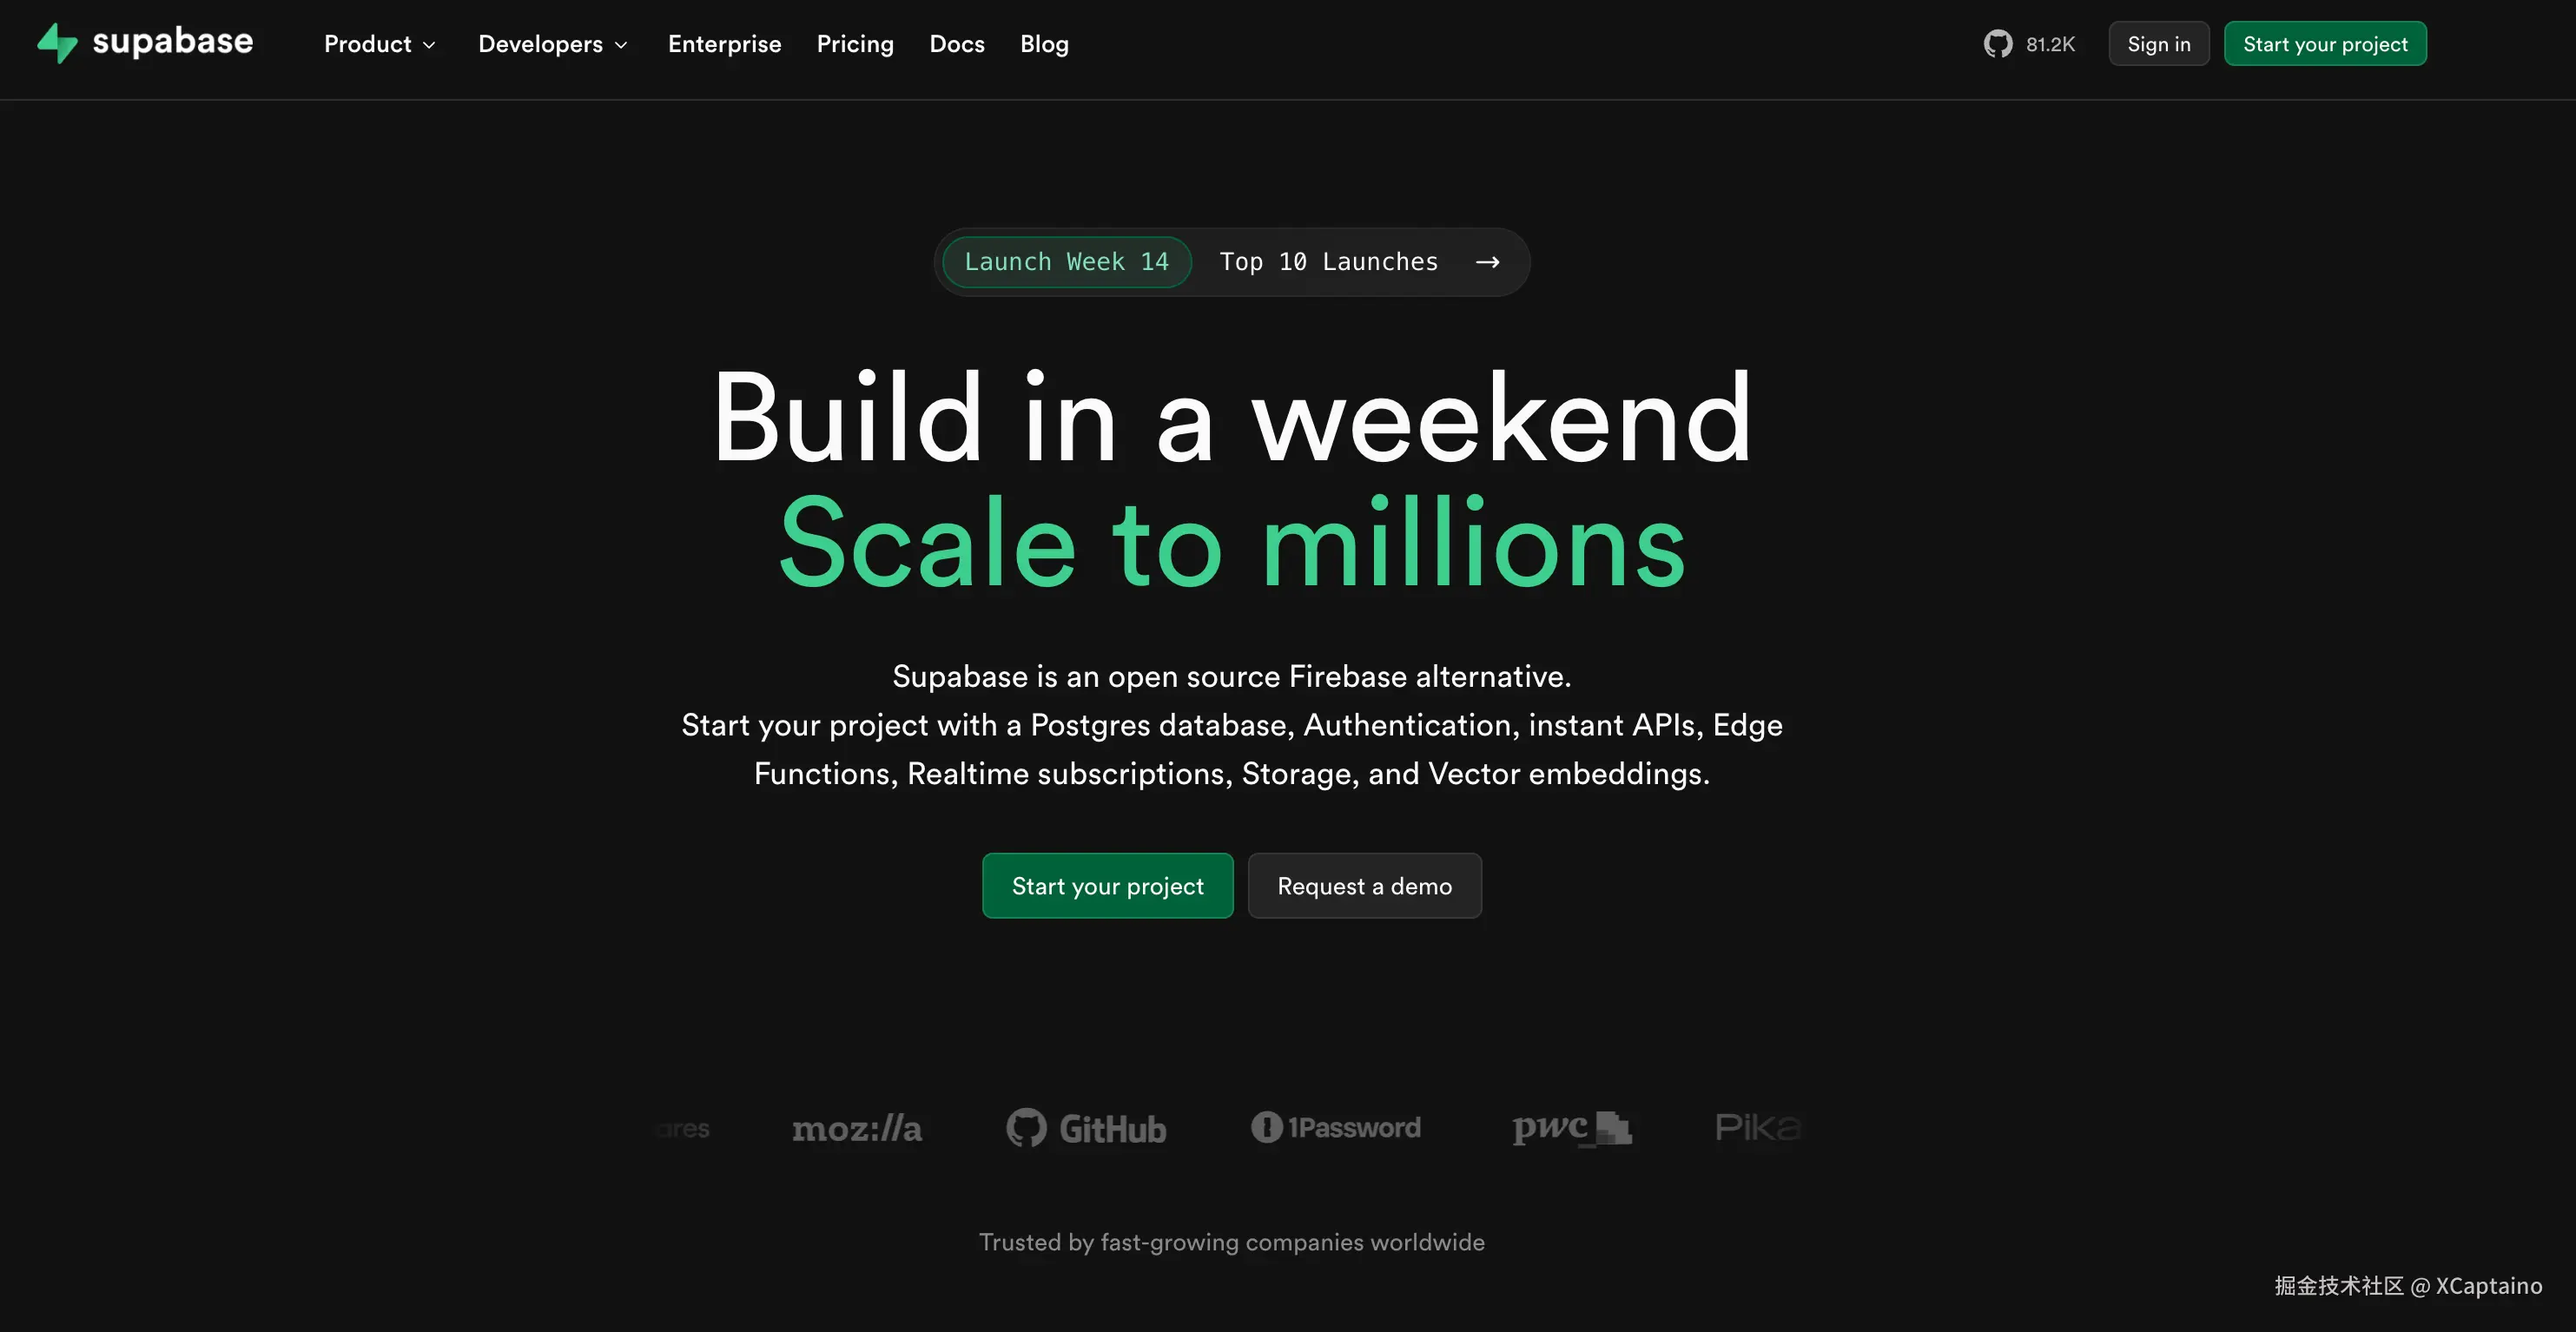Click the Pika logo at row edge
This screenshot has width=2576, height=1332.
coord(1757,1128)
